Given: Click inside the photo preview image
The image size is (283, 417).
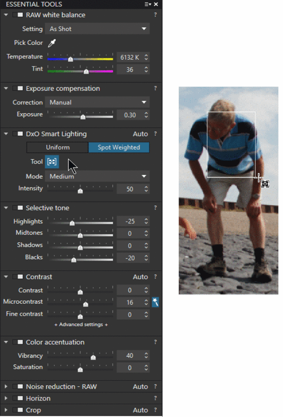Looking at the screenshot, I should [229, 191].
